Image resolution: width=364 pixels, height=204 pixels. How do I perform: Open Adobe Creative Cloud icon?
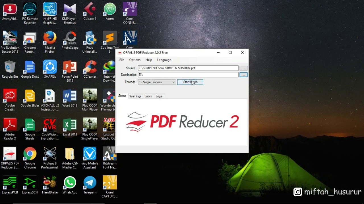tap(10, 100)
